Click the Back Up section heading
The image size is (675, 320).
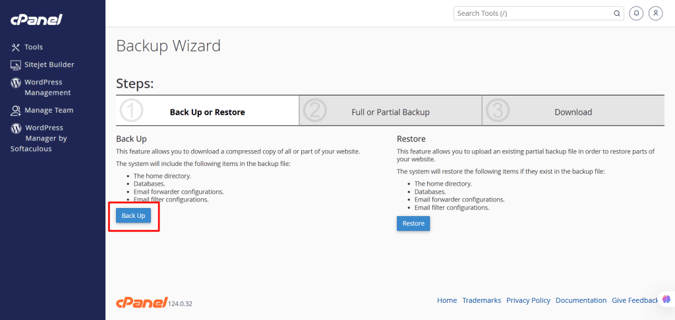click(x=131, y=139)
